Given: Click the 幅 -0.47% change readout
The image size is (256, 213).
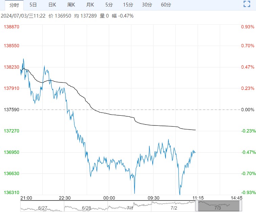Looking at the screenshot, I should [x=123, y=16].
